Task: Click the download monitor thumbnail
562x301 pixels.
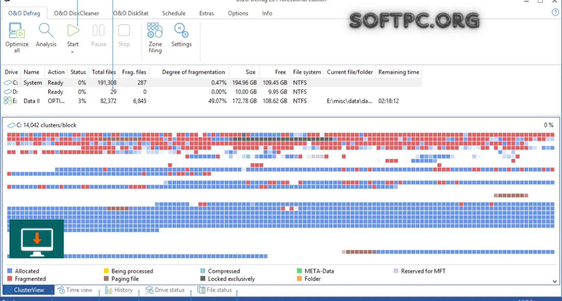Action: [x=37, y=239]
